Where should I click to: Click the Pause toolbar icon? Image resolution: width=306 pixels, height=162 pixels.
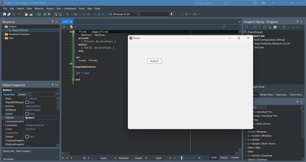[84, 14]
